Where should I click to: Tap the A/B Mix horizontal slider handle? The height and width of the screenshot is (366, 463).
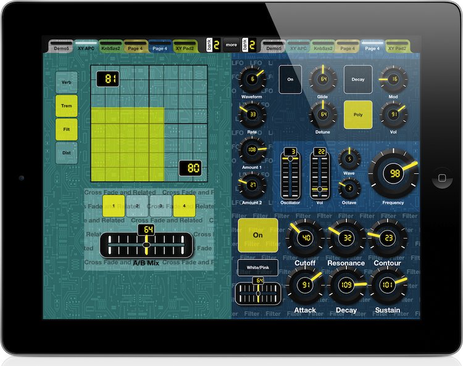[x=146, y=245]
